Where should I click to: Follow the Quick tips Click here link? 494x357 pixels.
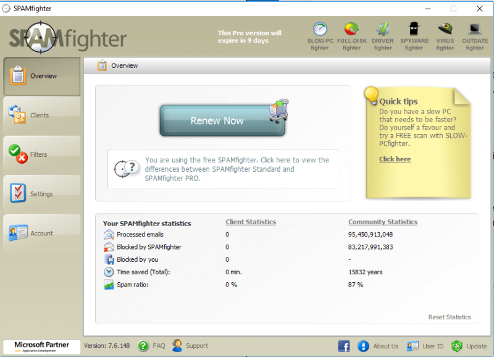(x=395, y=159)
